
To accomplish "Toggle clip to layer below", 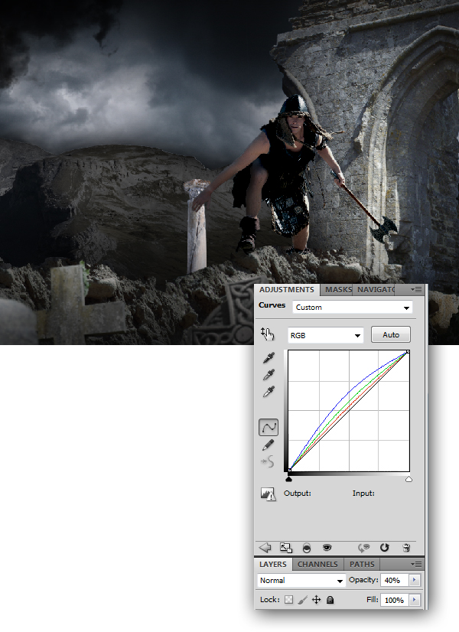I will (x=307, y=547).
